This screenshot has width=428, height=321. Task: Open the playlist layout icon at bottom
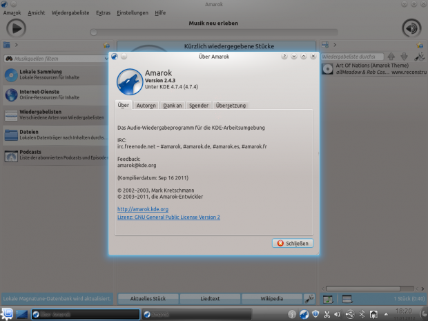pos(347,299)
